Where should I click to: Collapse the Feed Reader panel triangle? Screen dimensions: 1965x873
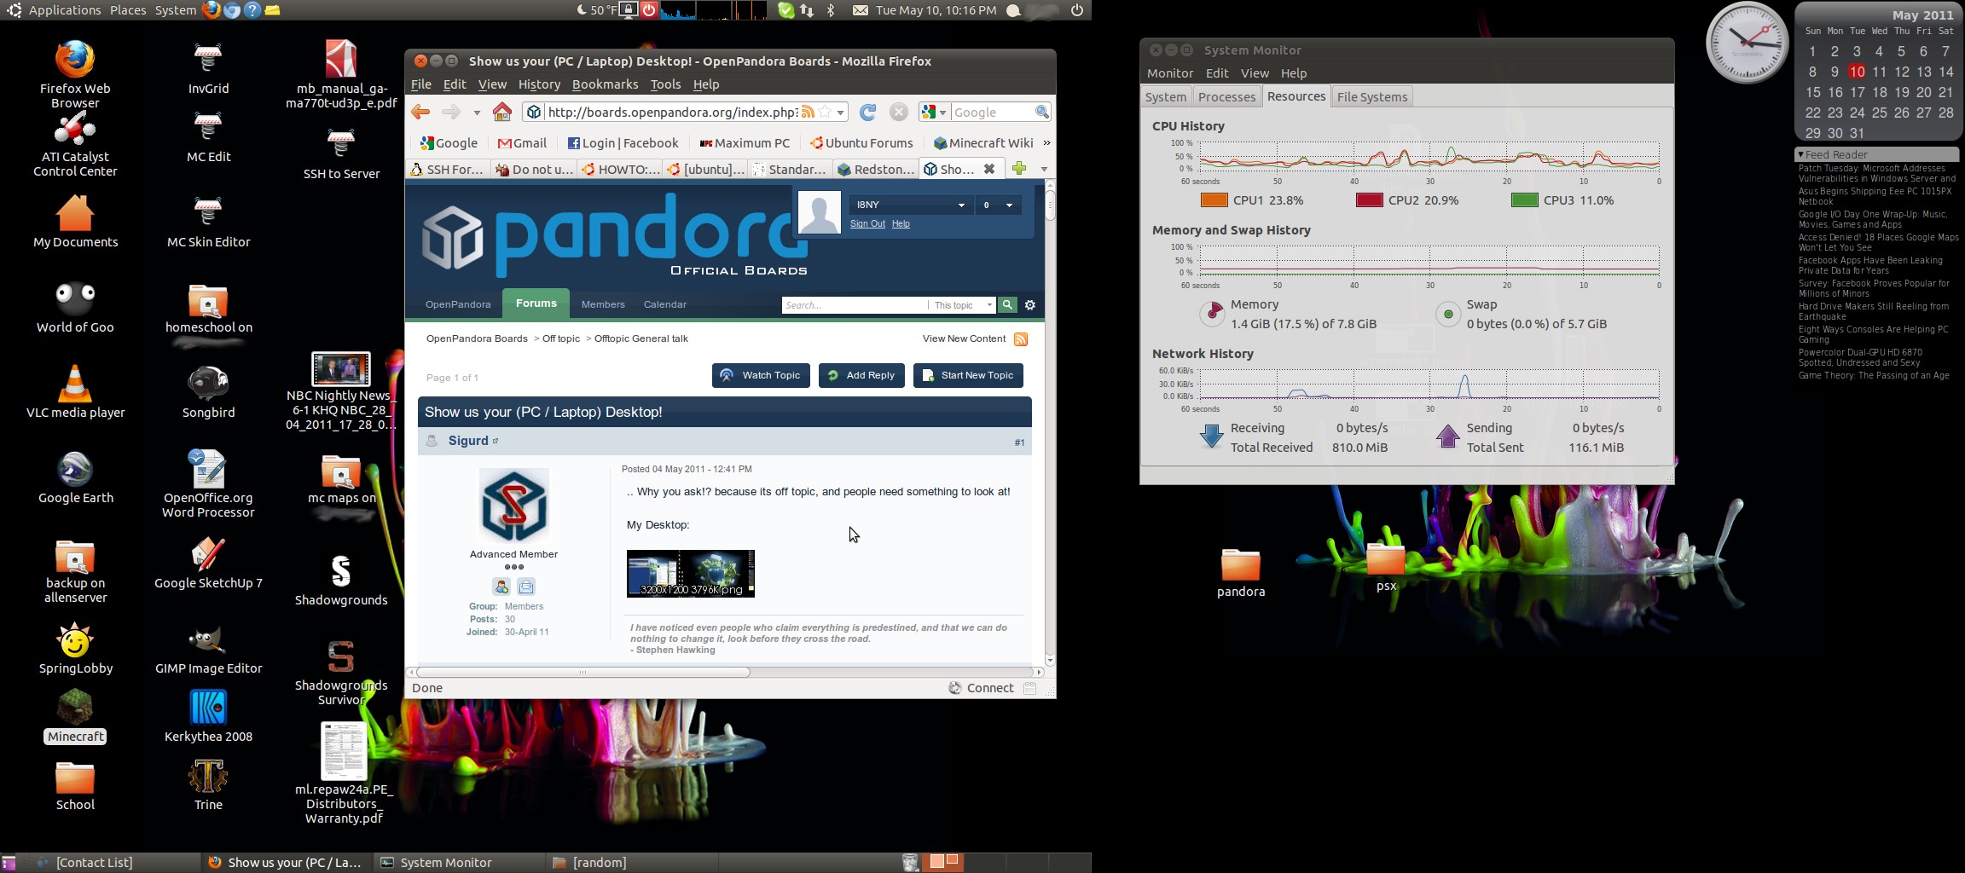click(x=1800, y=155)
